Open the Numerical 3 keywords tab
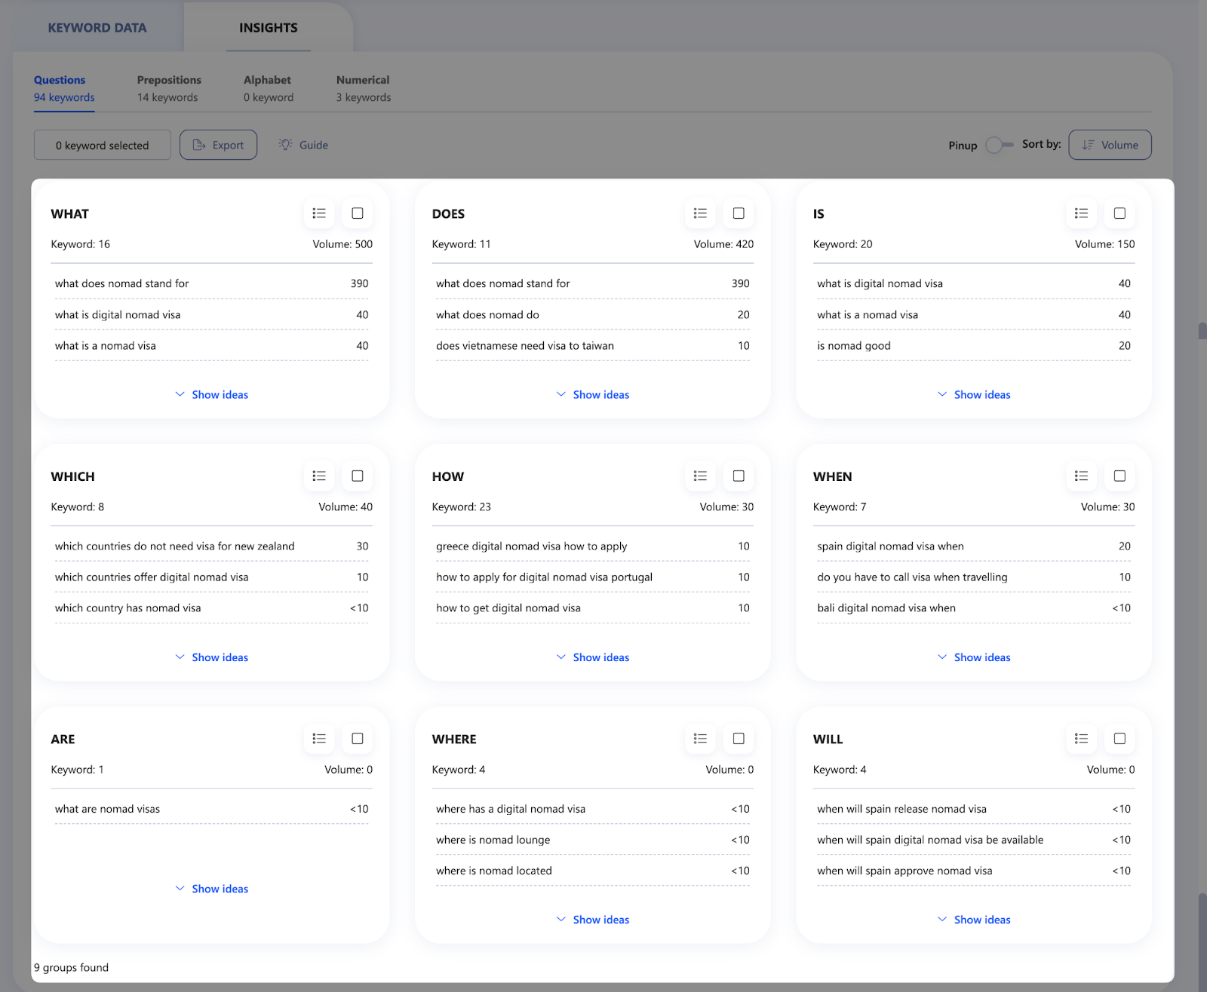 click(364, 88)
